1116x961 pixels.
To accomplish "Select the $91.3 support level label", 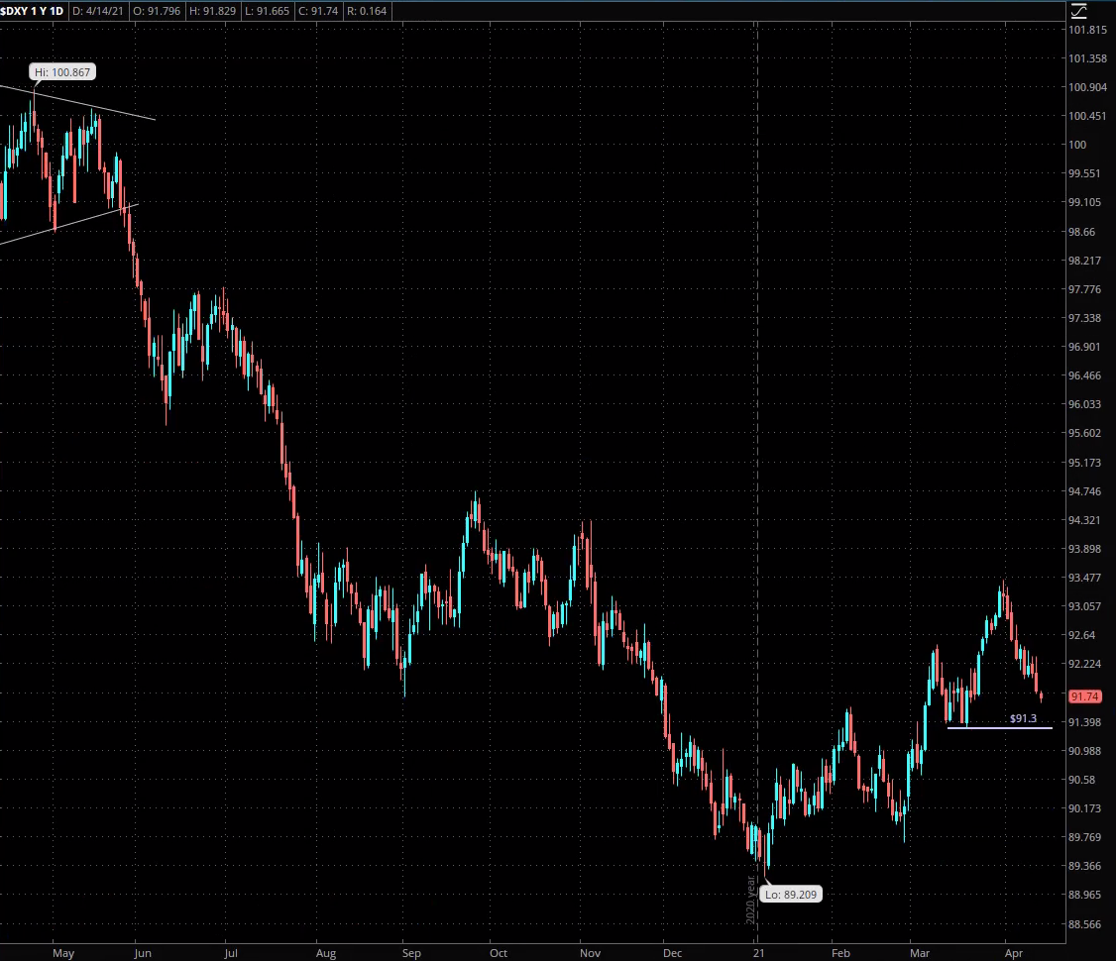I will 1023,717.
